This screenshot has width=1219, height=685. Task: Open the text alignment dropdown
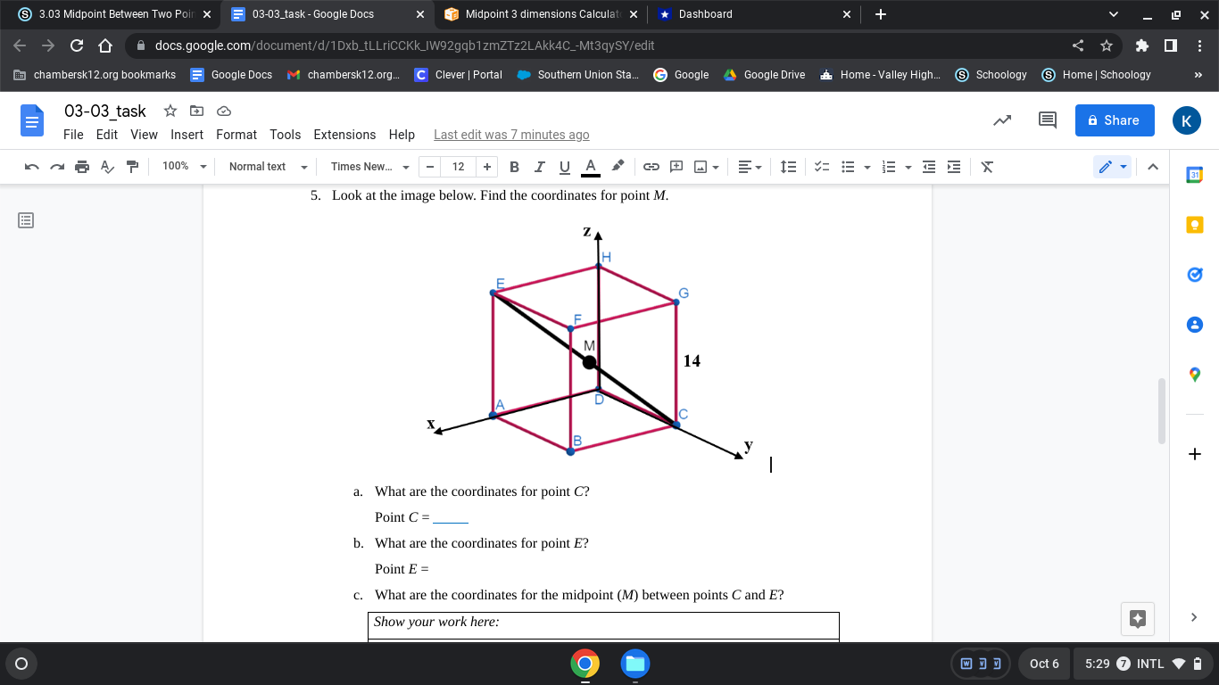pos(750,167)
